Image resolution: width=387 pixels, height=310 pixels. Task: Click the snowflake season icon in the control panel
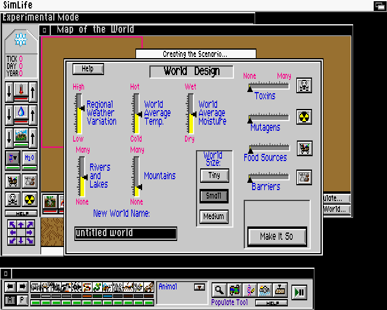21,40
